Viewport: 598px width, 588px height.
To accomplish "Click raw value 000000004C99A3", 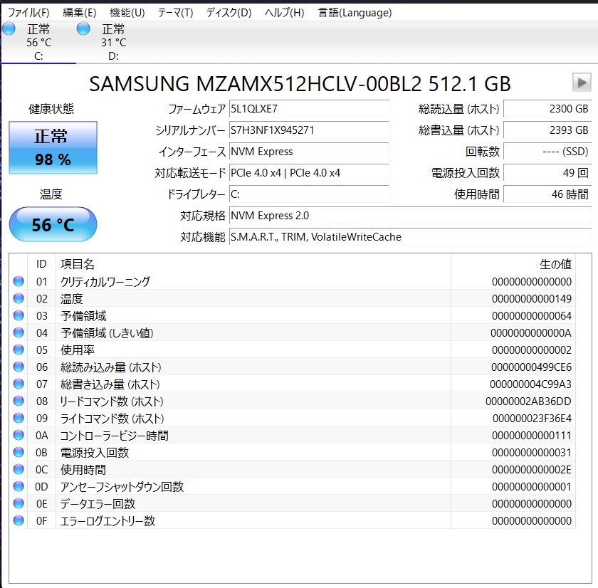I will tap(531, 384).
